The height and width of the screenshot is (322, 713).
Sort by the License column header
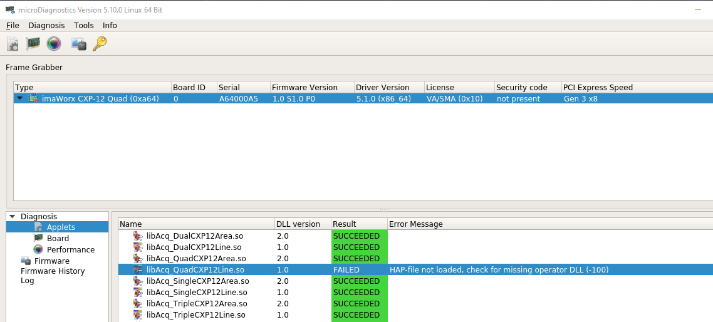pos(459,87)
